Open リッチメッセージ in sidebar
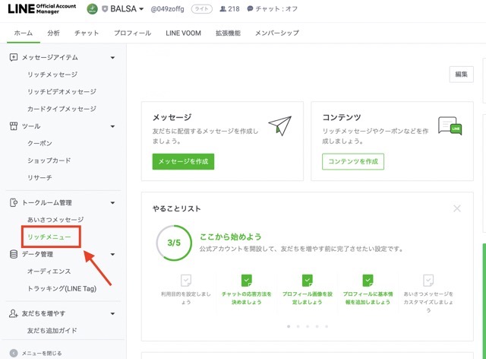The height and width of the screenshot is (359, 486). pyautogui.click(x=52, y=75)
